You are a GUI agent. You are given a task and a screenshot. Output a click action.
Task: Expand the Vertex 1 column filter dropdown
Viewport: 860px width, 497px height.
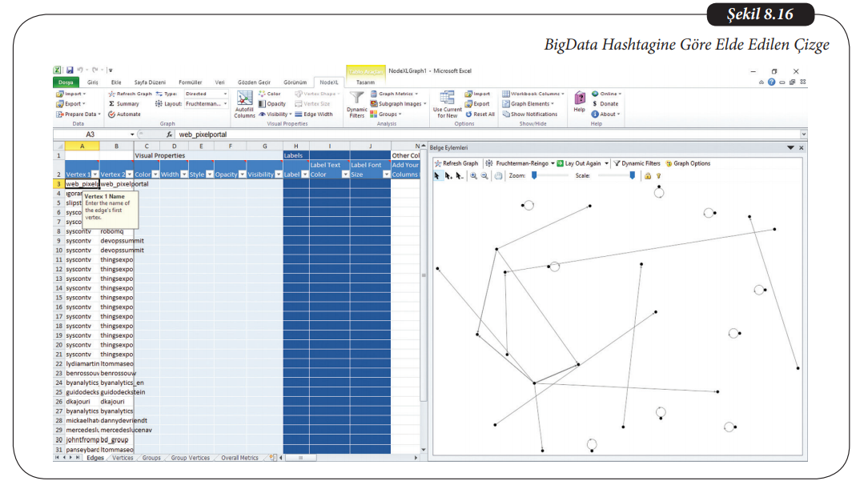pyautogui.click(x=95, y=174)
